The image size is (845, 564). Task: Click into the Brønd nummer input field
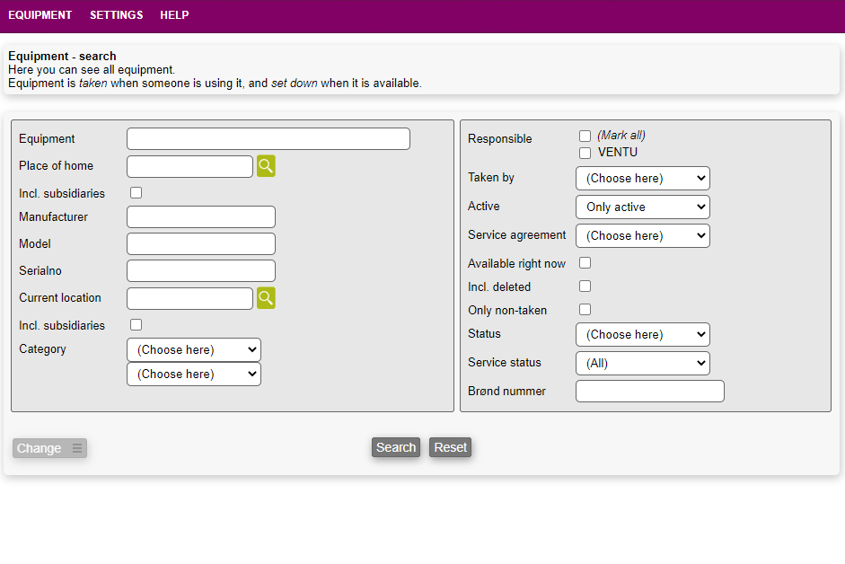tap(649, 392)
